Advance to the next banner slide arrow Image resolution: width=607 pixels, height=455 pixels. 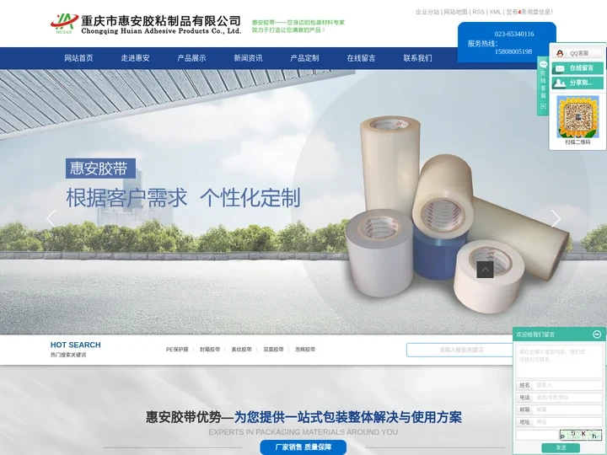(556, 218)
